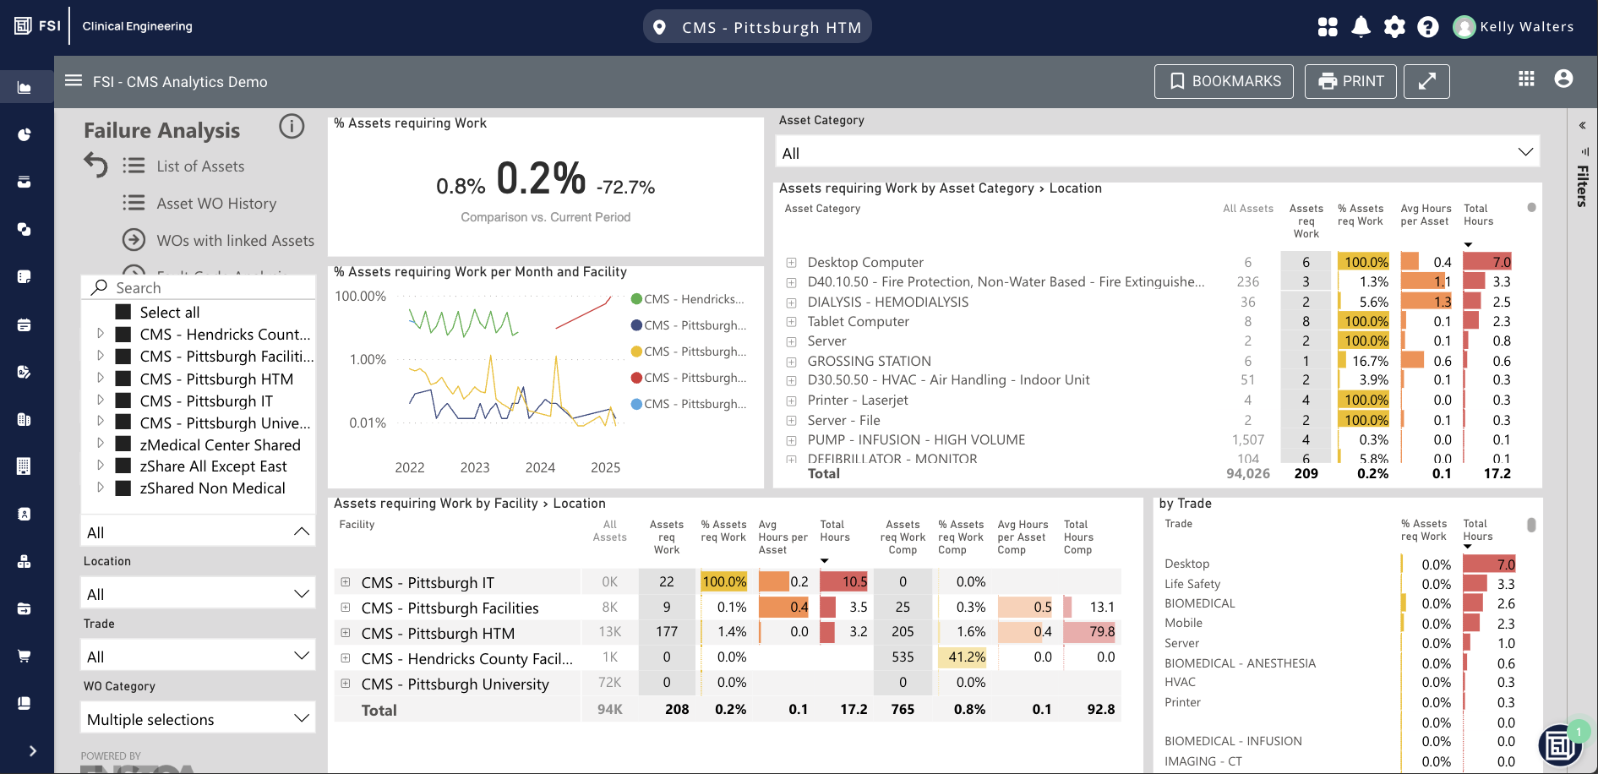Sort by Total Hours in Asset Category table
This screenshot has height=774, width=1598.
1478,215
